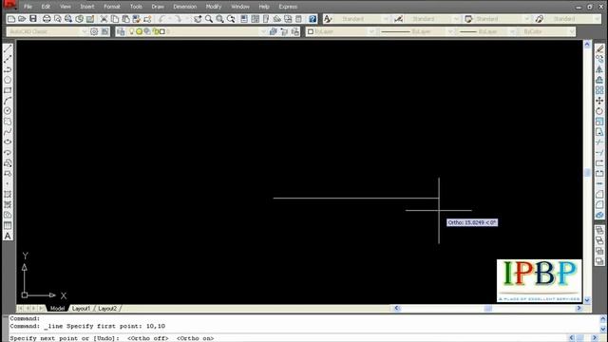608x342 pixels.
Task: Click the Zoom Realtime magnifier icon
Action: 209,19
